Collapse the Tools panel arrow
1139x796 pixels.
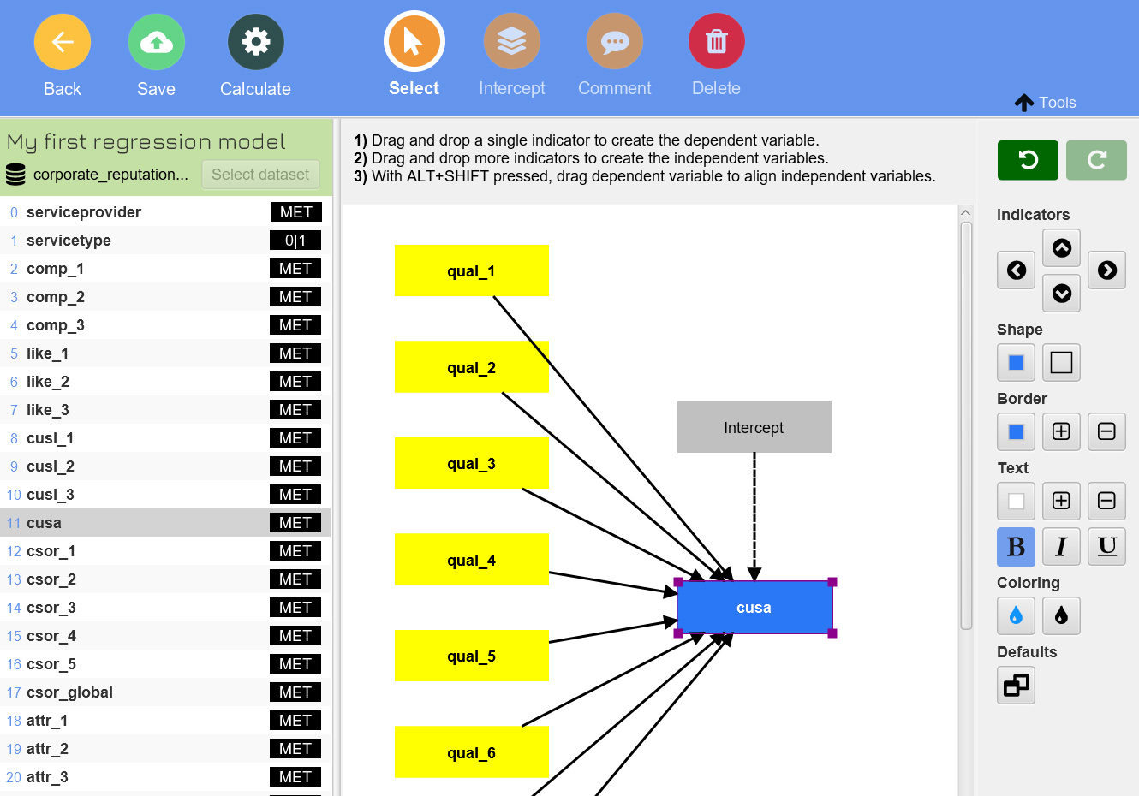point(1024,103)
